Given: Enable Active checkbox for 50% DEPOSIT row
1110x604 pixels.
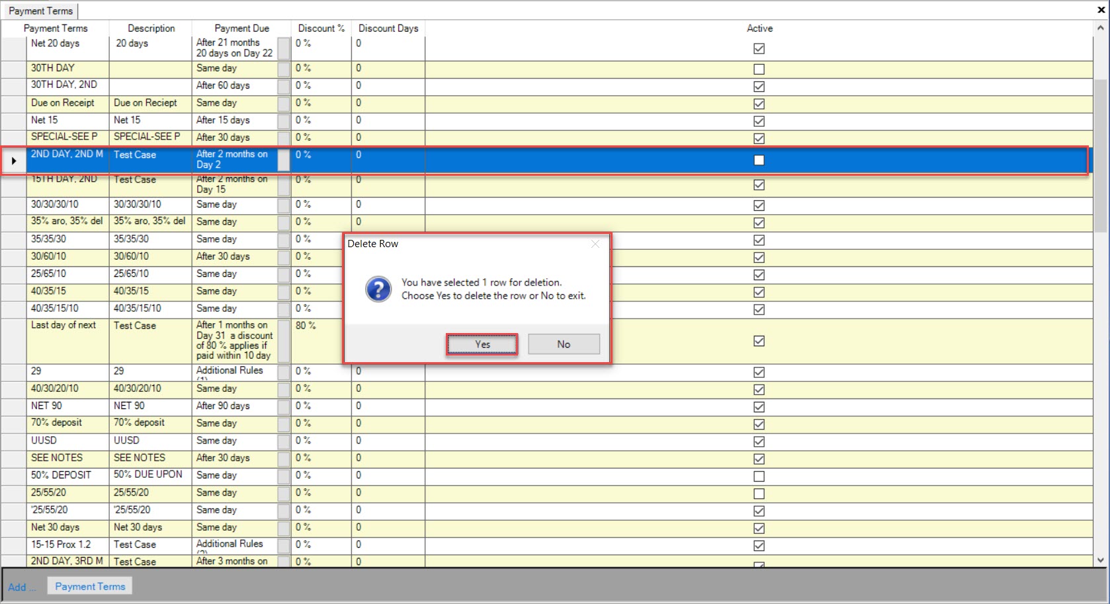Looking at the screenshot, I should tap(759, 476).
